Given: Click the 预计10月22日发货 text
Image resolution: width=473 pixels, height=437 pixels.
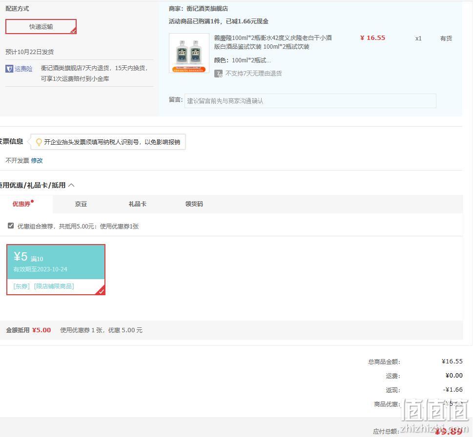Looking at the screenshot, I should (30, 52).
